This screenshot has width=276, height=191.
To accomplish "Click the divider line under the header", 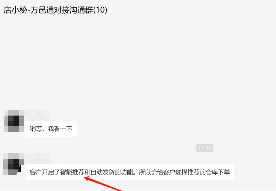I will 138,23.
